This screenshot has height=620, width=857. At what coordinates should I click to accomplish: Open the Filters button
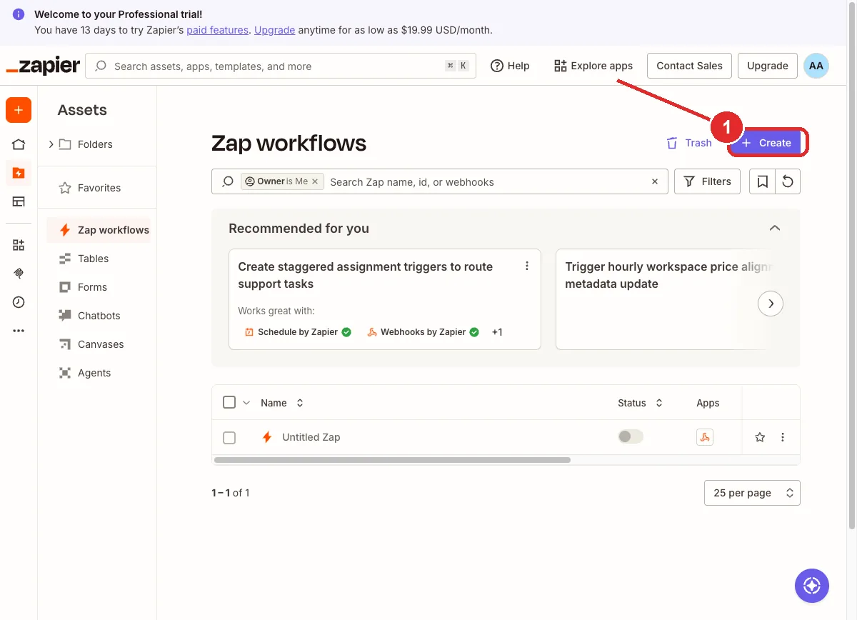coord(707,181)
